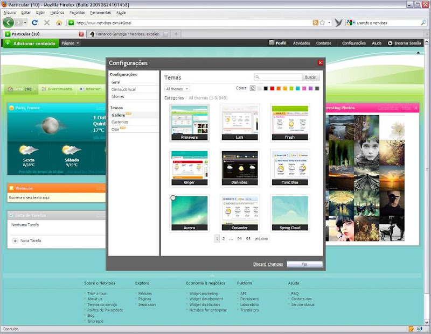The width and height of the screenshot is (431, 334).
Task: Click the Buscar button
Action: point(310,77)
